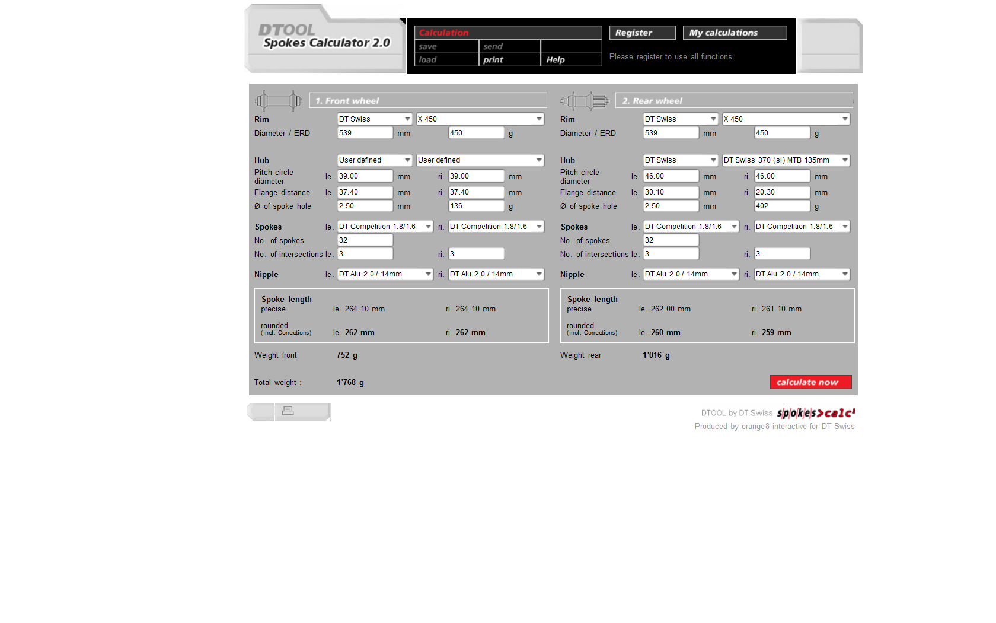
Task: Expand rear hub model DT Swiss 370 dropdown
Action: (786, 160)
